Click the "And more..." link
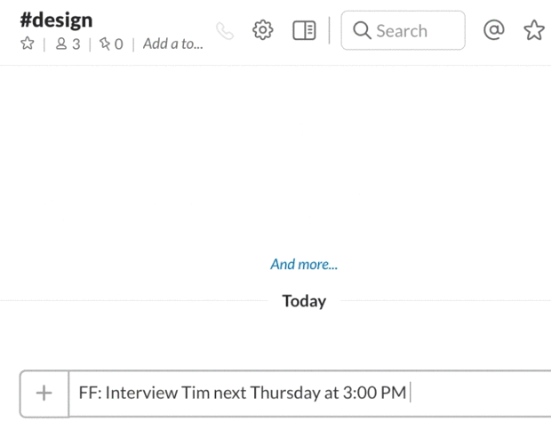This screenshot has width=551, height=421. click(304, 264)
